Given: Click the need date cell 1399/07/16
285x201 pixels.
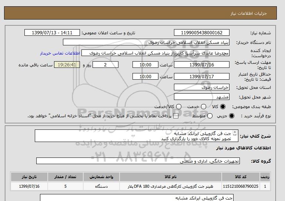Looking at the screenshot, I should tap(29, 186).
